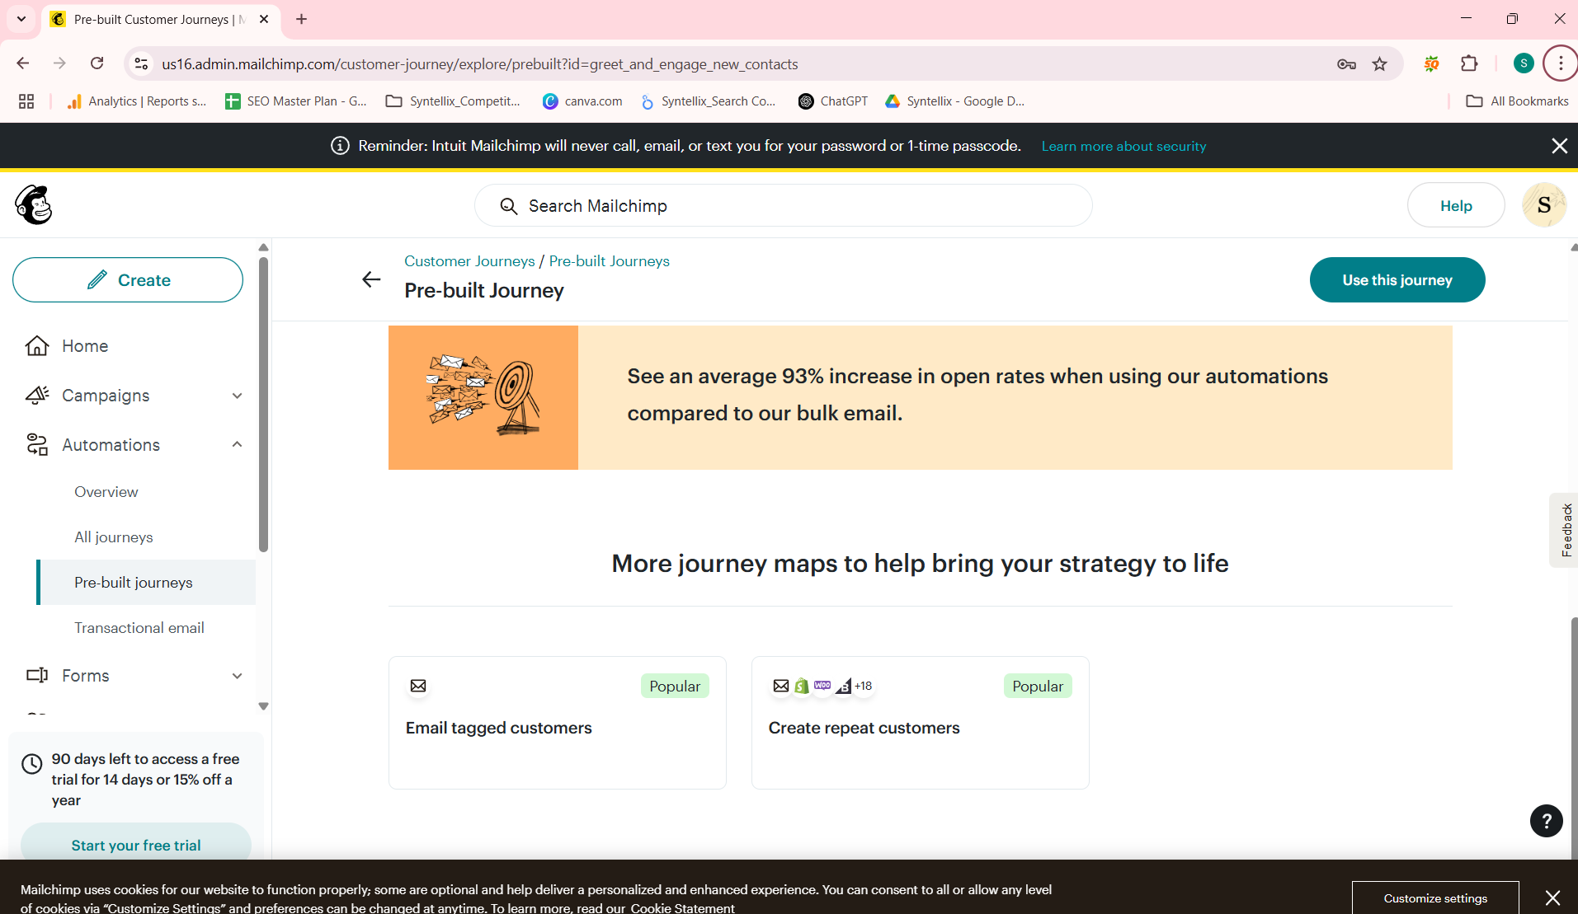Click the email icon on Email tagged customers card
The height and width of the screenshot is (914, 1578).
click(418, 686)
